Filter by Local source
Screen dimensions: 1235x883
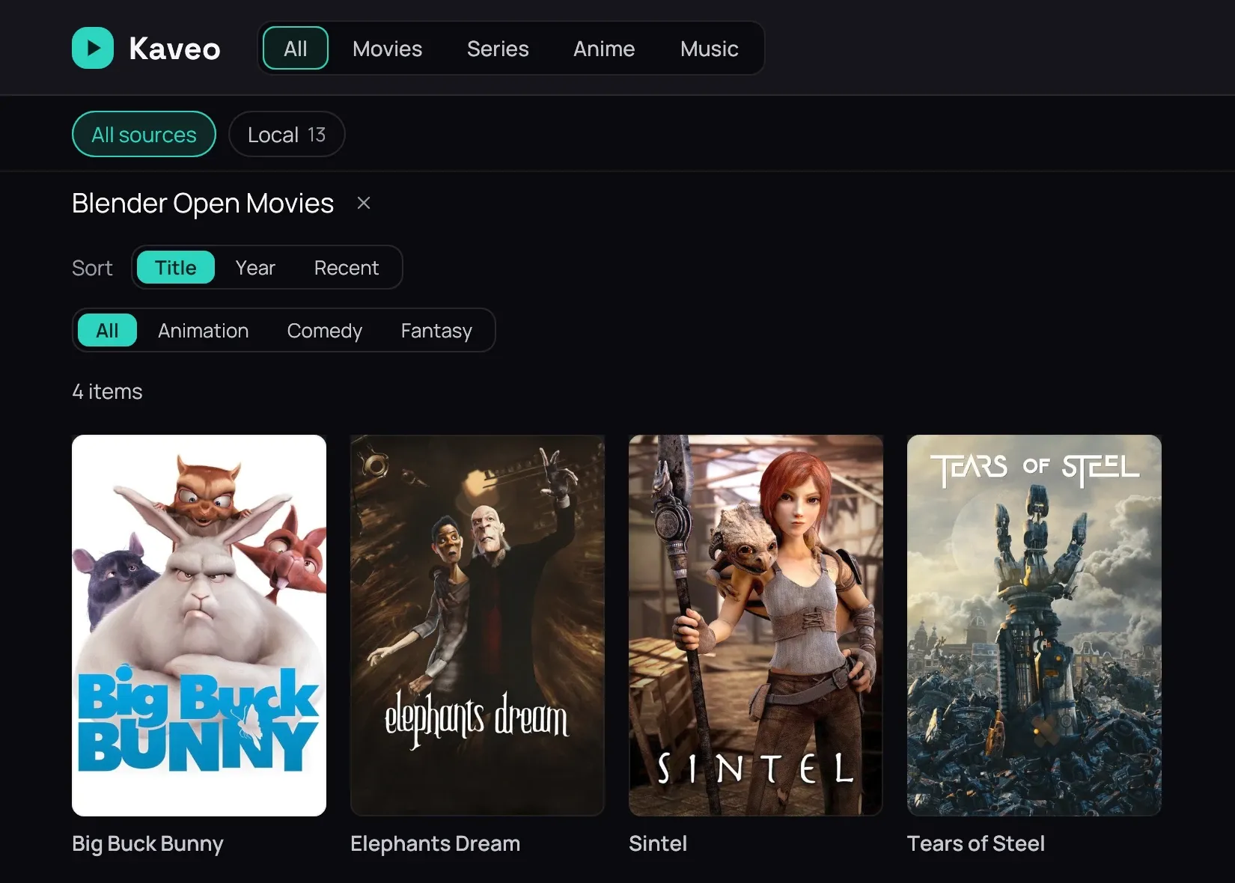point(287,134)
